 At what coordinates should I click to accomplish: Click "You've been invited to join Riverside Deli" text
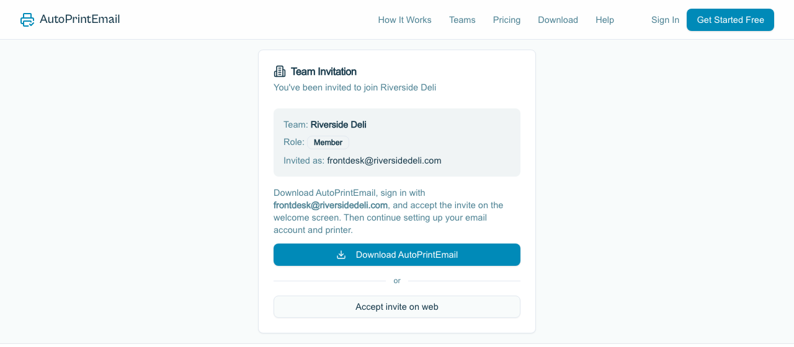355,87
